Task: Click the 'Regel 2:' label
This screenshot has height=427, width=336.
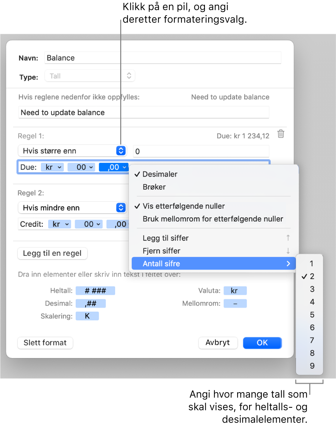Action: [31, 193]
